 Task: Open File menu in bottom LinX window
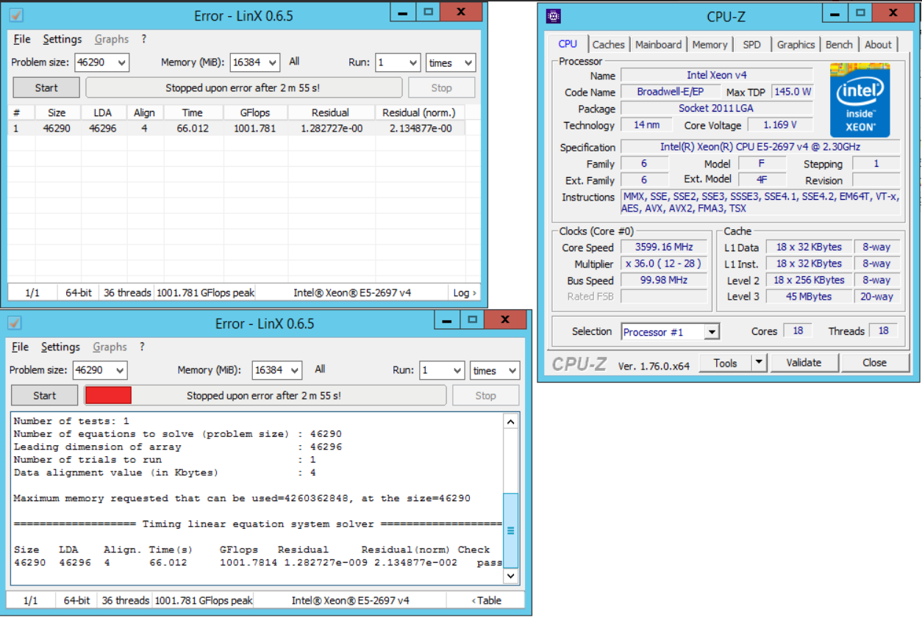tap(20, 347)
